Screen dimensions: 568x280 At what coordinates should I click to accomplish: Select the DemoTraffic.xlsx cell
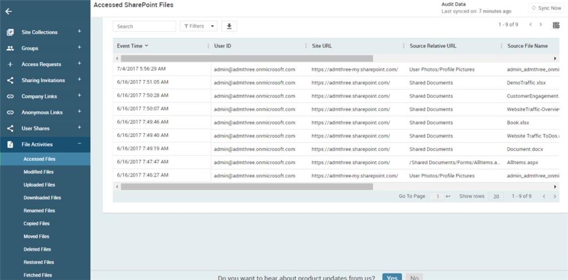[526, 83]
